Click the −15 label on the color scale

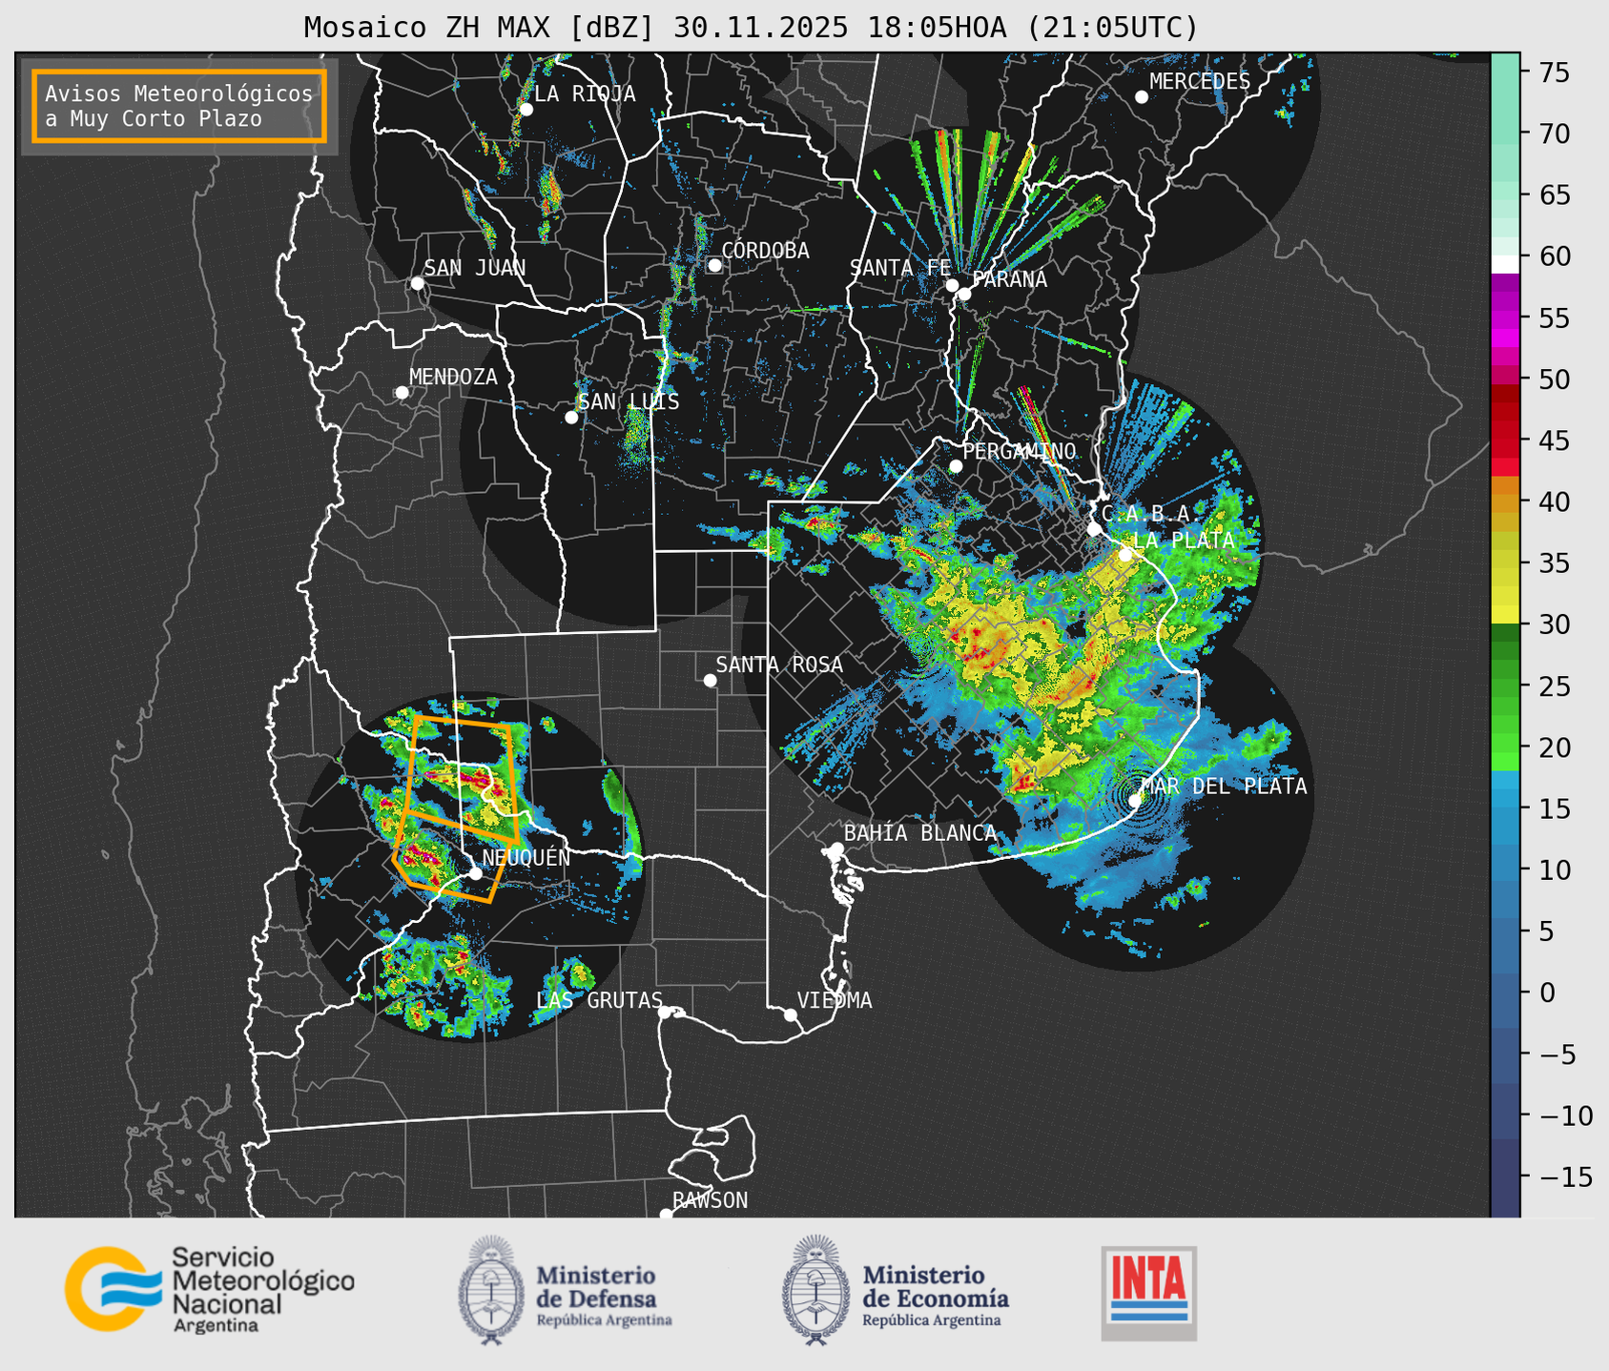coord(1566,1177)
